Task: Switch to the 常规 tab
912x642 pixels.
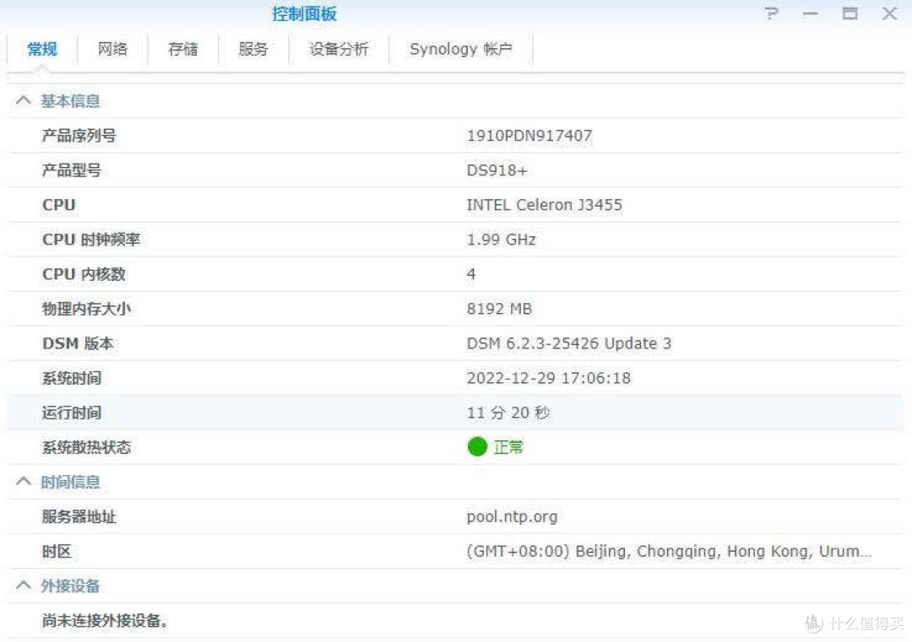Action: tap(42, 49)
